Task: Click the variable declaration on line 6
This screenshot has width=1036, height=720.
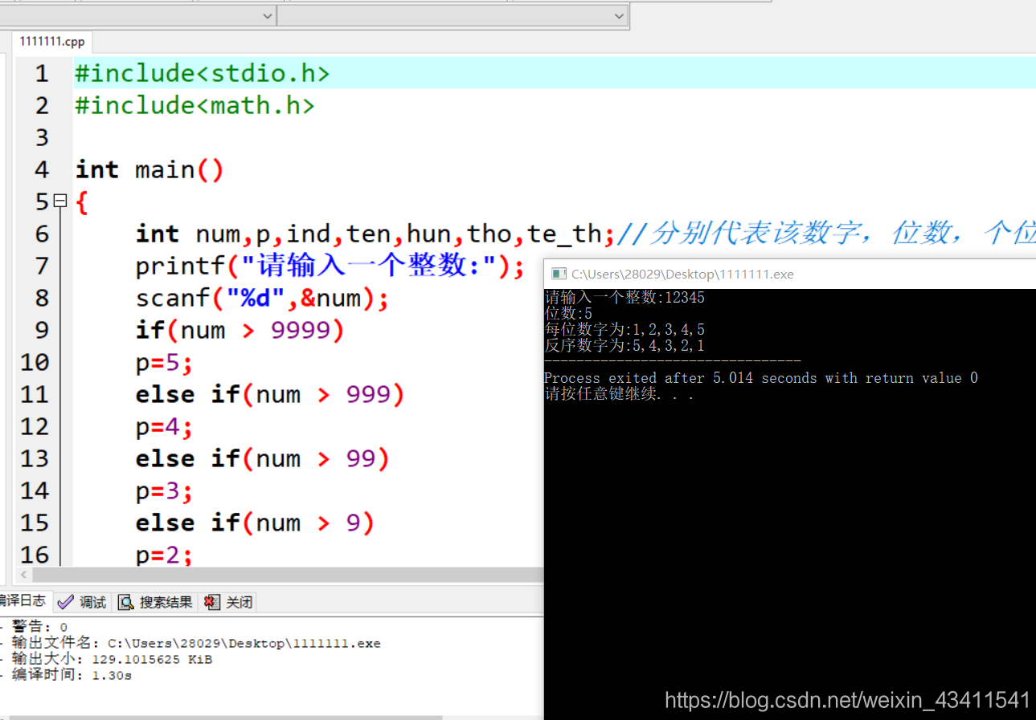Action: pyautogui.click(x=376, y=234)
